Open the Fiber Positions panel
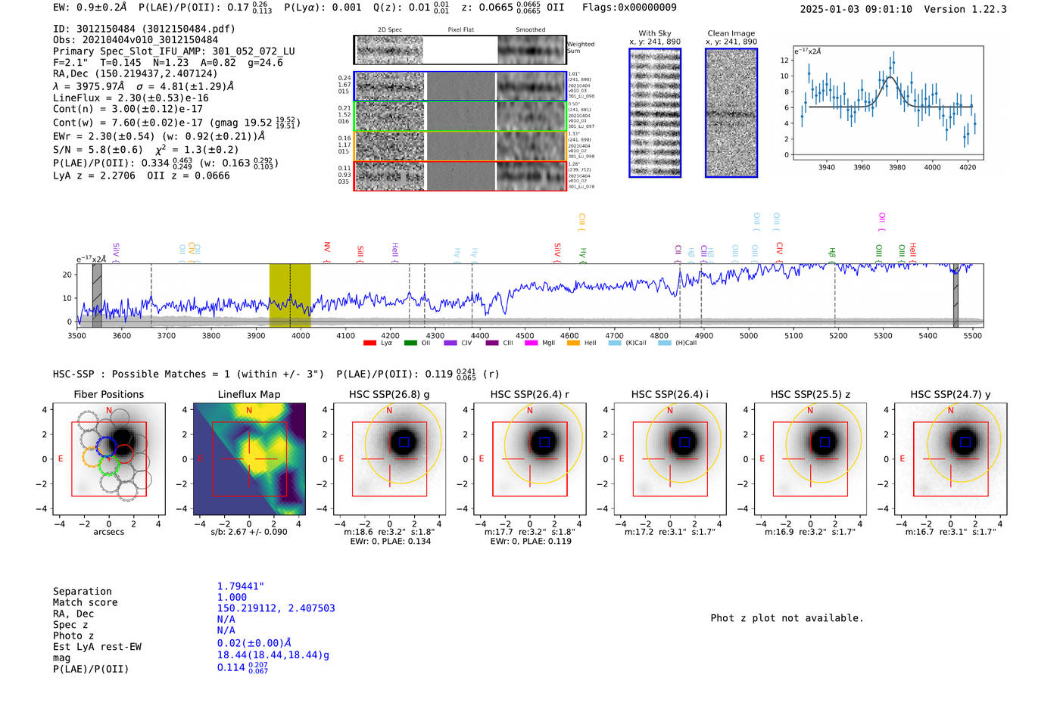 pyautogui.click(x=109, y=458)
